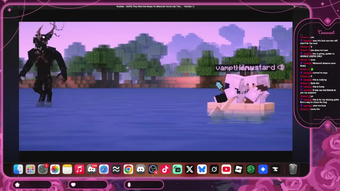Click the Minecraft video frame
340x191 pixels.
point(156,86)
